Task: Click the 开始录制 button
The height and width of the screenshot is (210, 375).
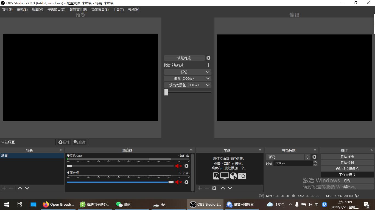Action: pyautogui.click(x=347, y=163)
